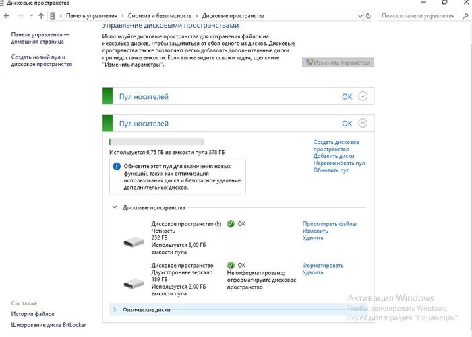Open 'История файлов' link
The height and width of the screenshot is (337, 472).
click(x=32, y=314)
